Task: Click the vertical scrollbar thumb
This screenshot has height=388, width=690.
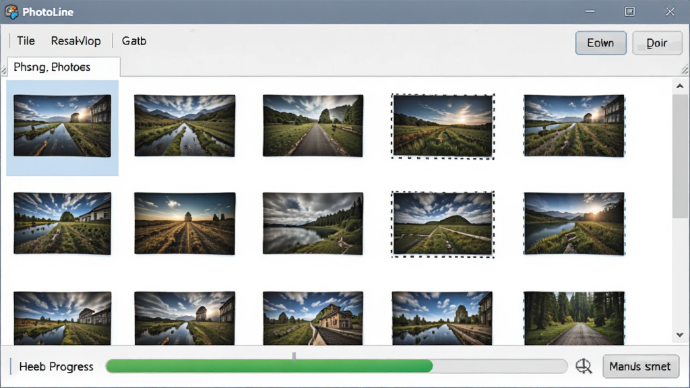Action: click(x=680, y=156)
